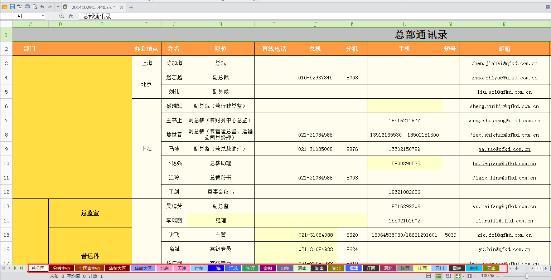Open the print preview icon

click(x=35, y=7)
